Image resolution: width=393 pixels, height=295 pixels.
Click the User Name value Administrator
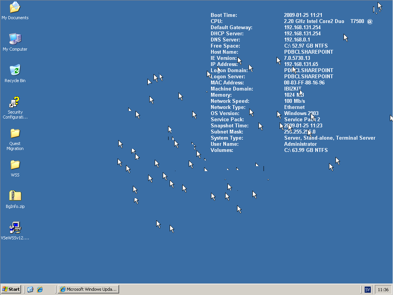300,144
